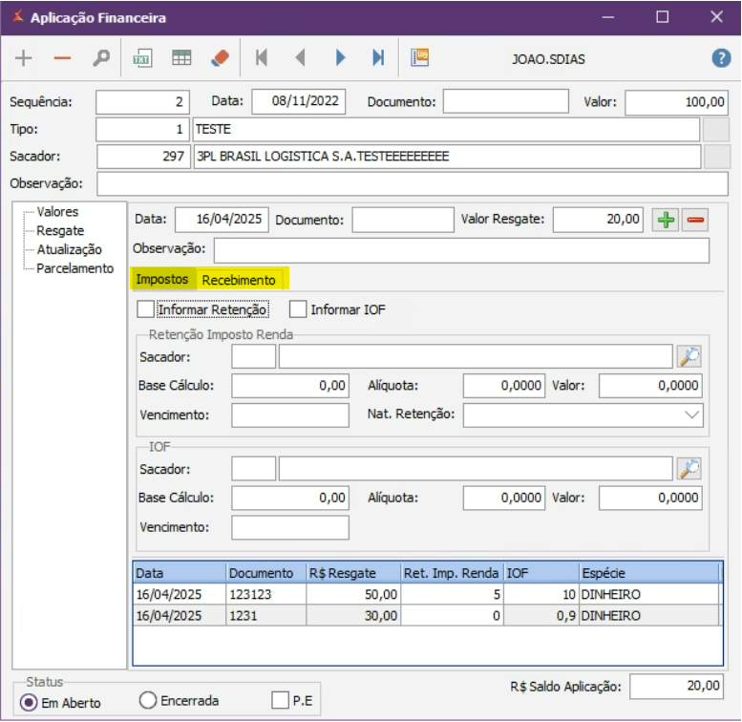The image size is (742, 722).
Task: Select the Impostos tab
Action: pos(162,280)
